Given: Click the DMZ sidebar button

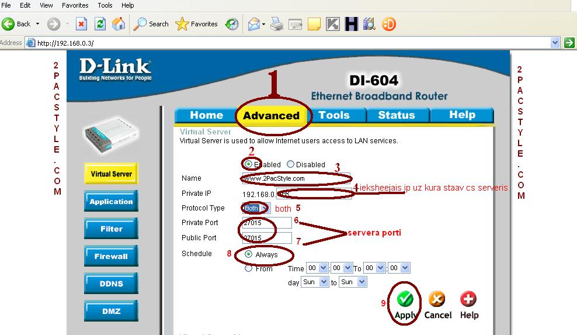Looking at the screenshot, I should tap(111, 311).
